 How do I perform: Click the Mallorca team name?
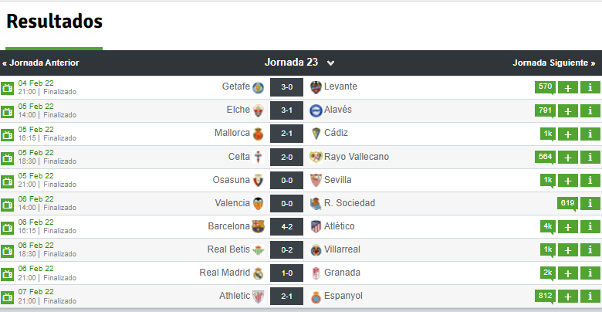[232, 133]
